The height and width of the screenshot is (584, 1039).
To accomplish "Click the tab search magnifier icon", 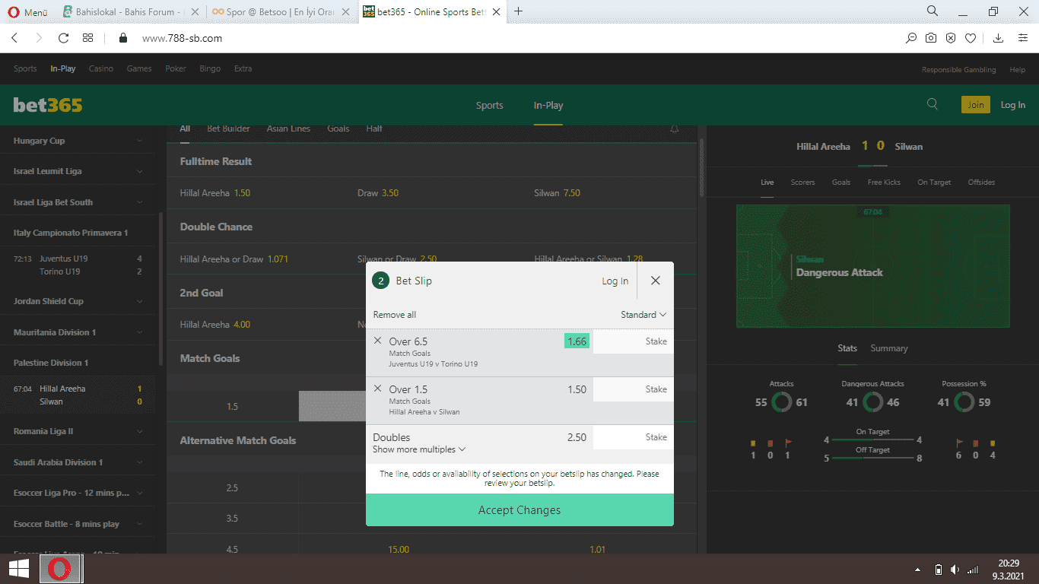I will 933,11.
